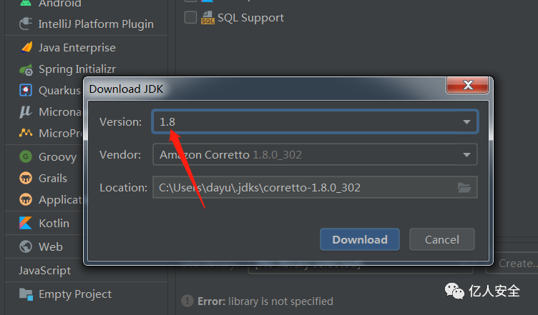Select the Quarkus project icon
538x315 pixels.
[x=26, y=91]
